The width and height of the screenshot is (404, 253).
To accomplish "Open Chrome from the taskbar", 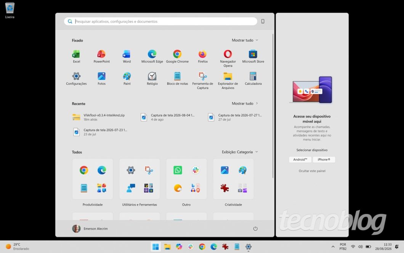I will (x=202, y=247).
